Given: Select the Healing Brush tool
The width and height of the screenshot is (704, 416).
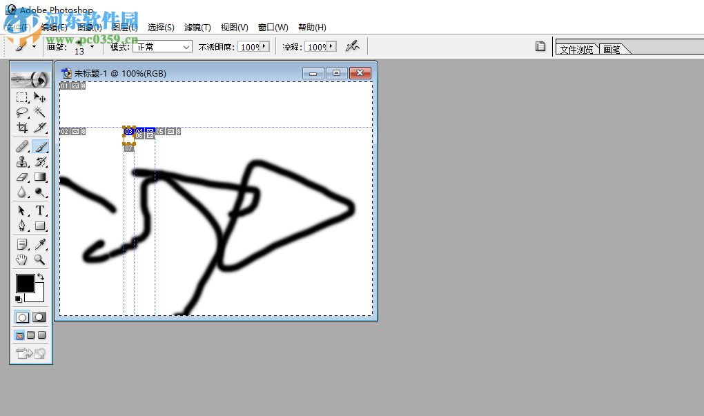Looking at the screenshot, I should [x=22, y=146].
